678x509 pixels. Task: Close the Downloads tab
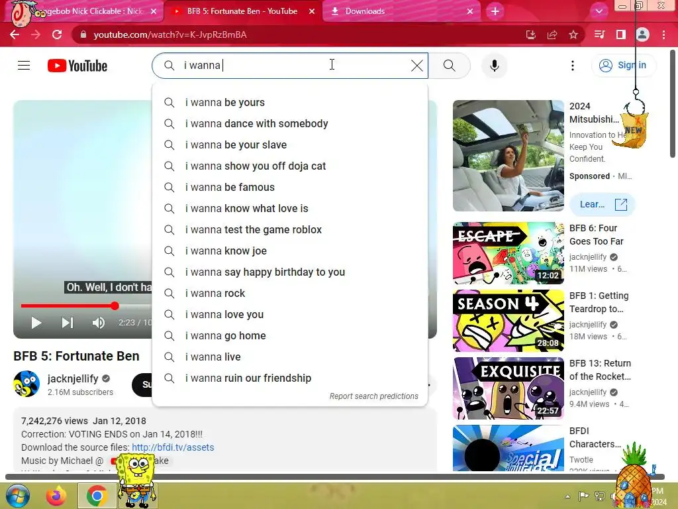click(x=470, y=11)
